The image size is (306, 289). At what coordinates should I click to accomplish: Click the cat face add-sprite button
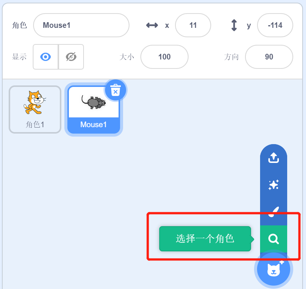click(x=273, y=269)
